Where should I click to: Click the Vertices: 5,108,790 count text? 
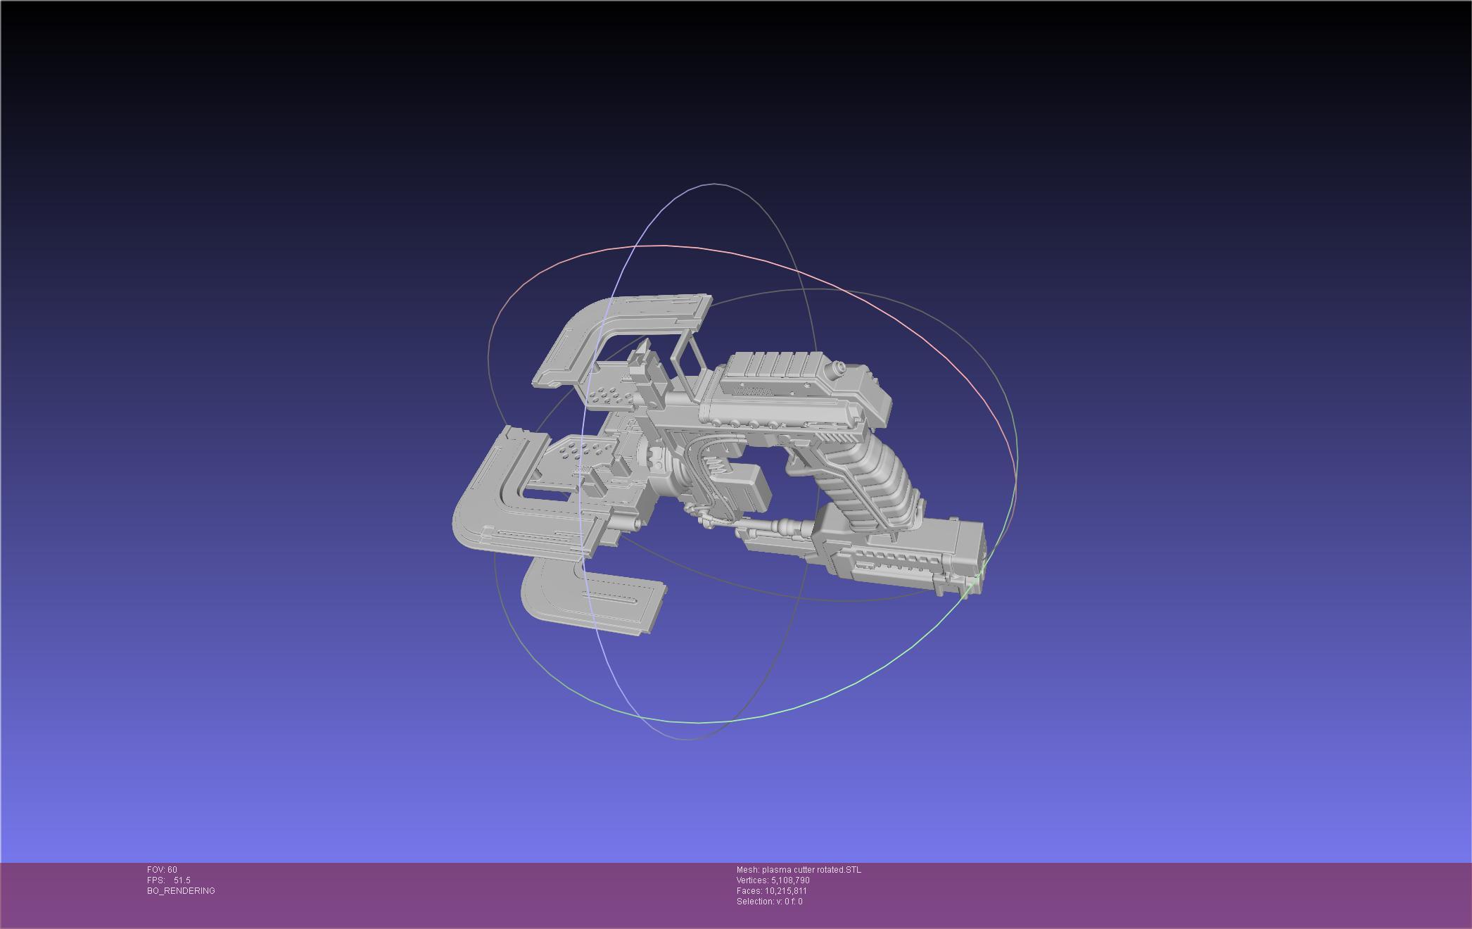tap(773, 880)
